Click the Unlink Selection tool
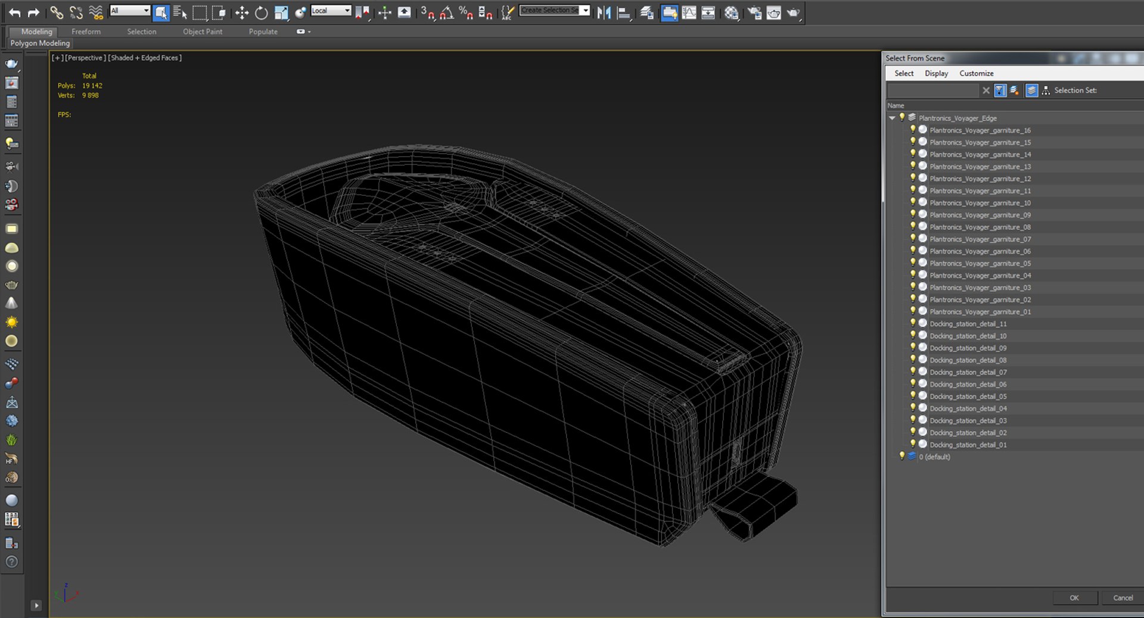This screenshot has height=618, width=1144. [76, 12]
